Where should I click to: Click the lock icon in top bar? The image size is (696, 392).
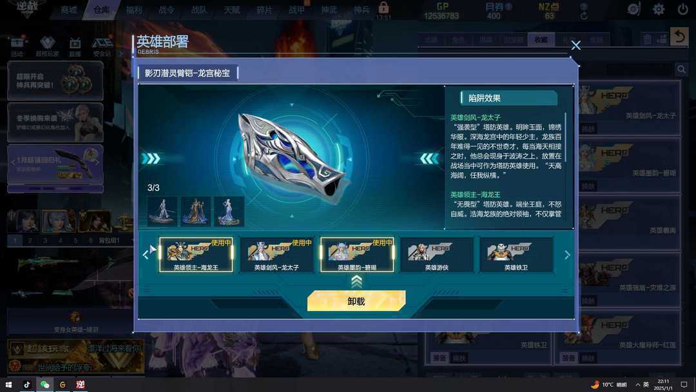(383, 8)
